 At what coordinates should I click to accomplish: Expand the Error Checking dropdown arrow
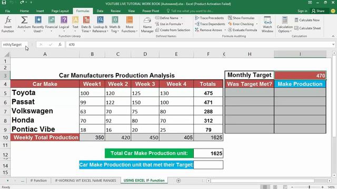(256, 24)
